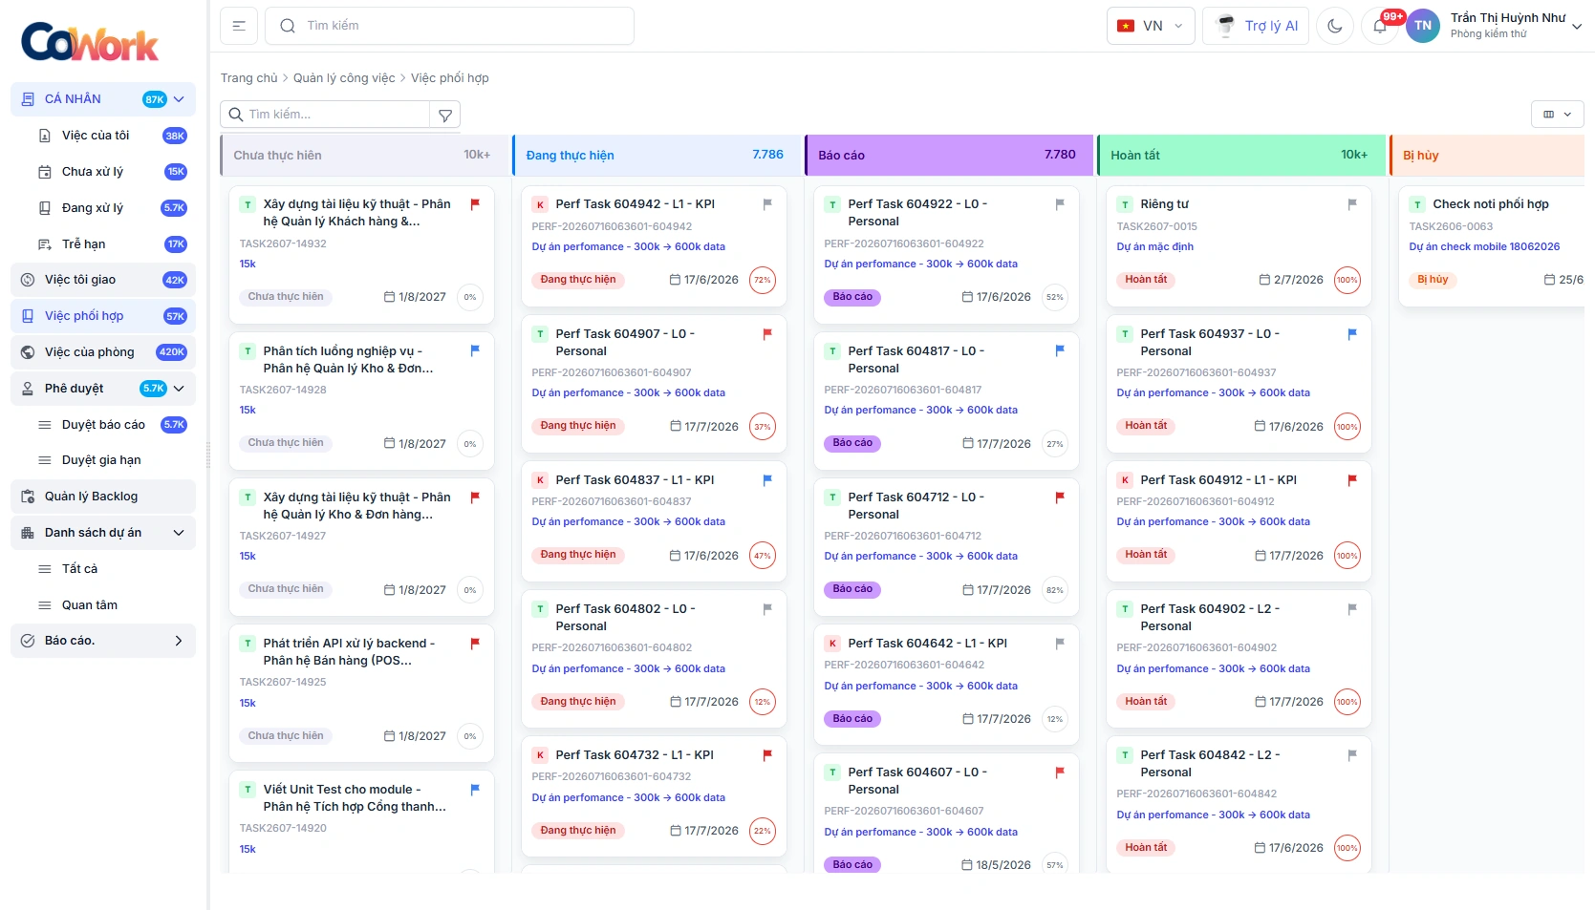Click the T type badge on Check noti phối hợp

(1417, 204)
